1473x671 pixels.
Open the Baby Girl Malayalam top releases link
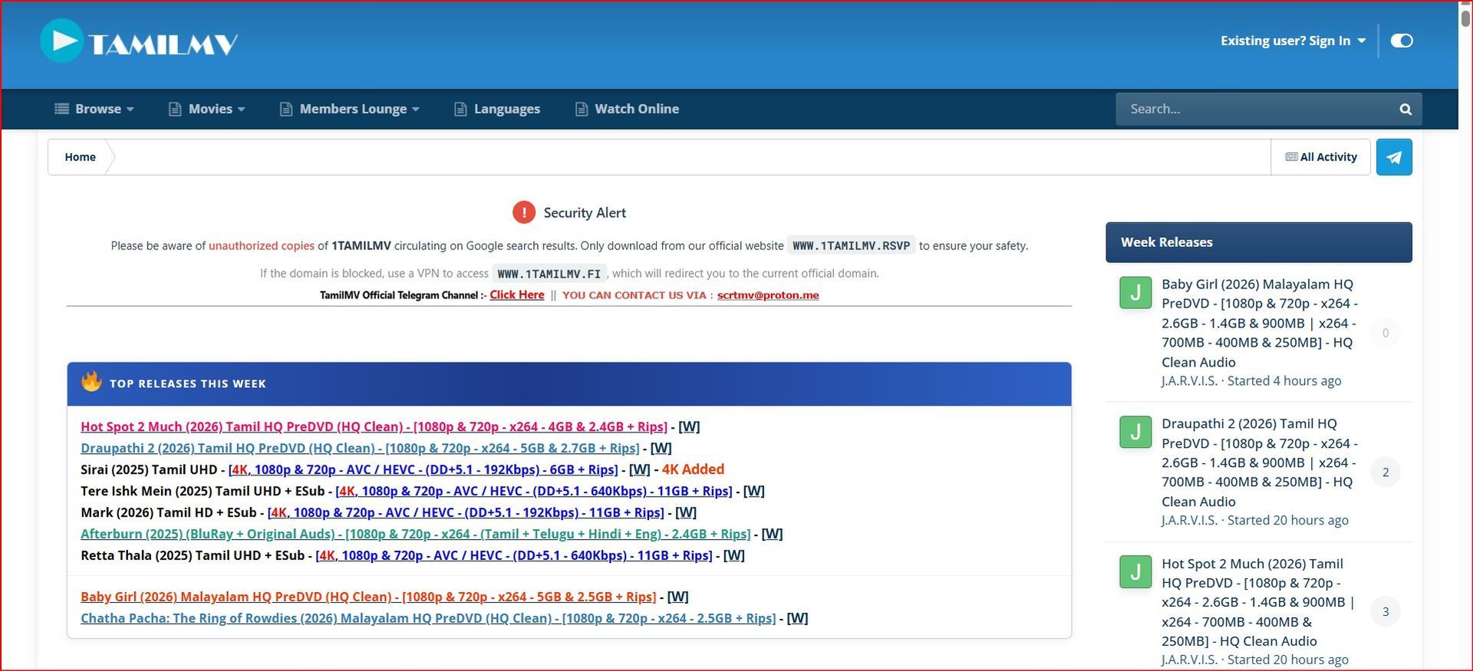(368, 597)
